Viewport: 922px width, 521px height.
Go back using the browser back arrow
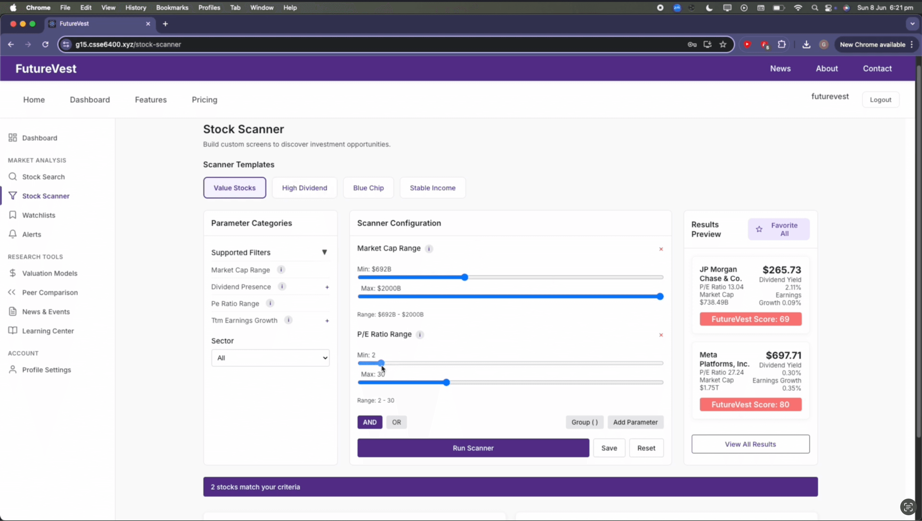click(x=11, y=44)
